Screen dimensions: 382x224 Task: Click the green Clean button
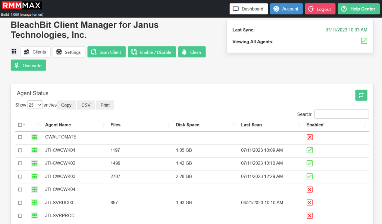coord(192,52)
